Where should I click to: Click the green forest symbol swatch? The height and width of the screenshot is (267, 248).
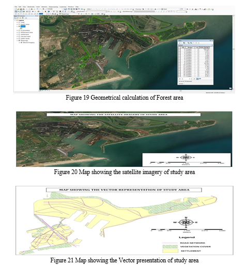click(x=21, y=28)
